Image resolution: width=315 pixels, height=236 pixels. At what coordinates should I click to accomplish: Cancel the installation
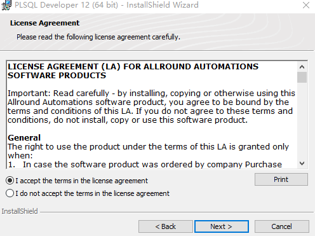point(282,226)
